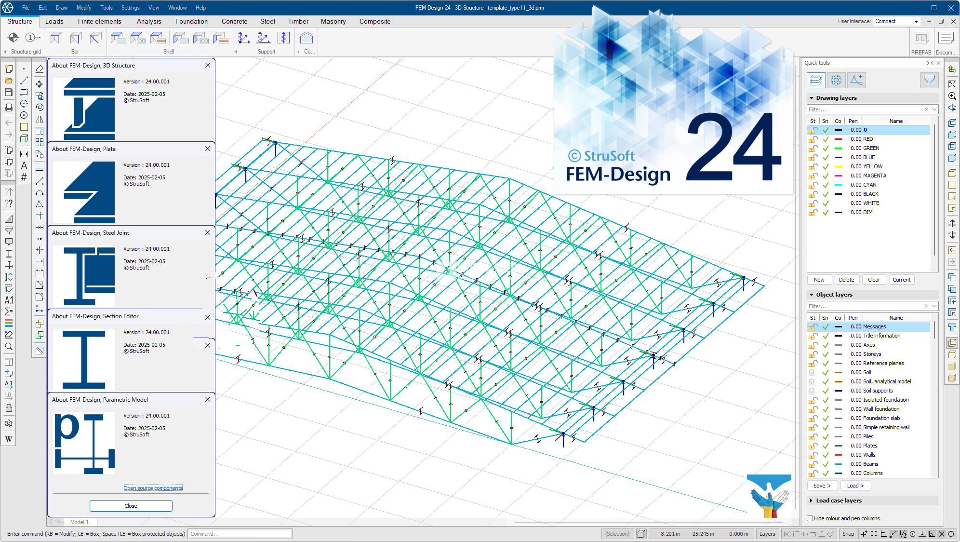Collapse the Object layers section
The height and width of the screenshot is (542, 960).
(812, 295)
